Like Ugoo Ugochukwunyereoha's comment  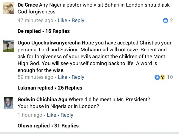tap(62, 77)
